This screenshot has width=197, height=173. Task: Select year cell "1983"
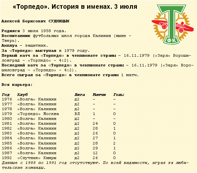(x=7, y=133)
